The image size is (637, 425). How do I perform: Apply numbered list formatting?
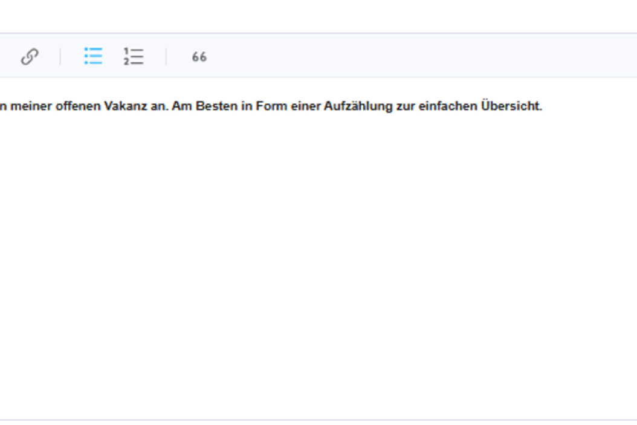[134, 56]
